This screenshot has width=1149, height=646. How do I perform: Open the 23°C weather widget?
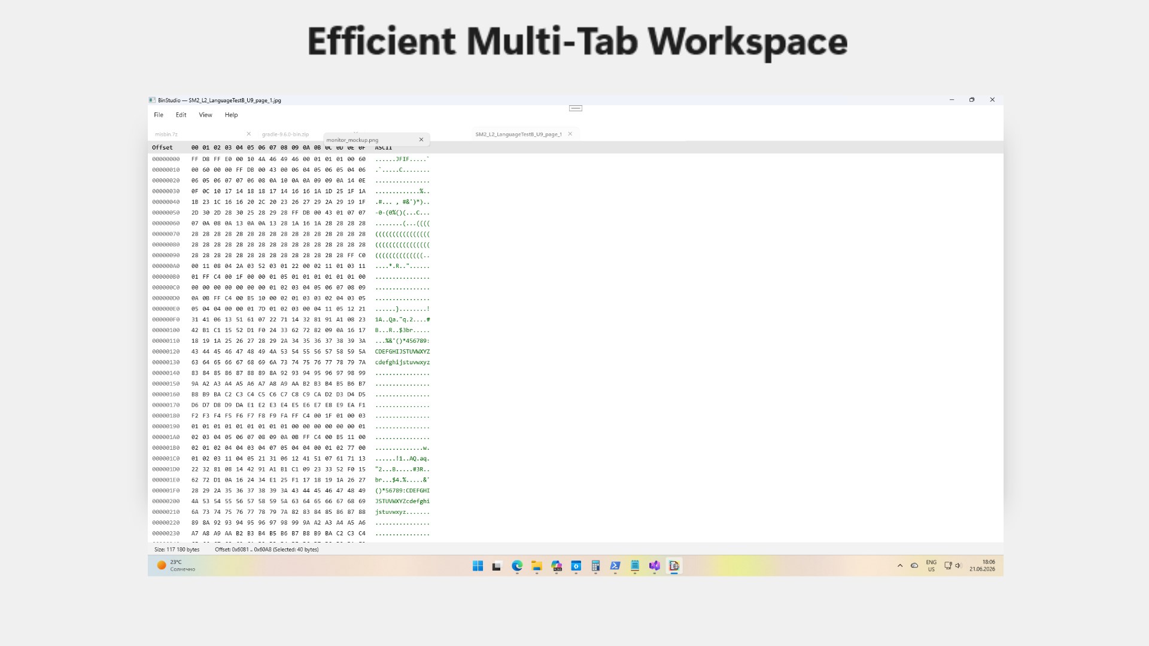(x=176, y=566)
